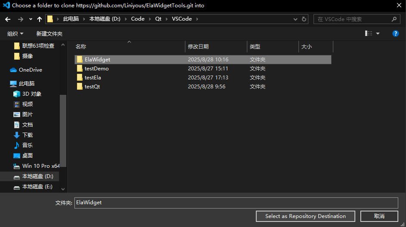Click the search magnifier icon

[394, 19]
